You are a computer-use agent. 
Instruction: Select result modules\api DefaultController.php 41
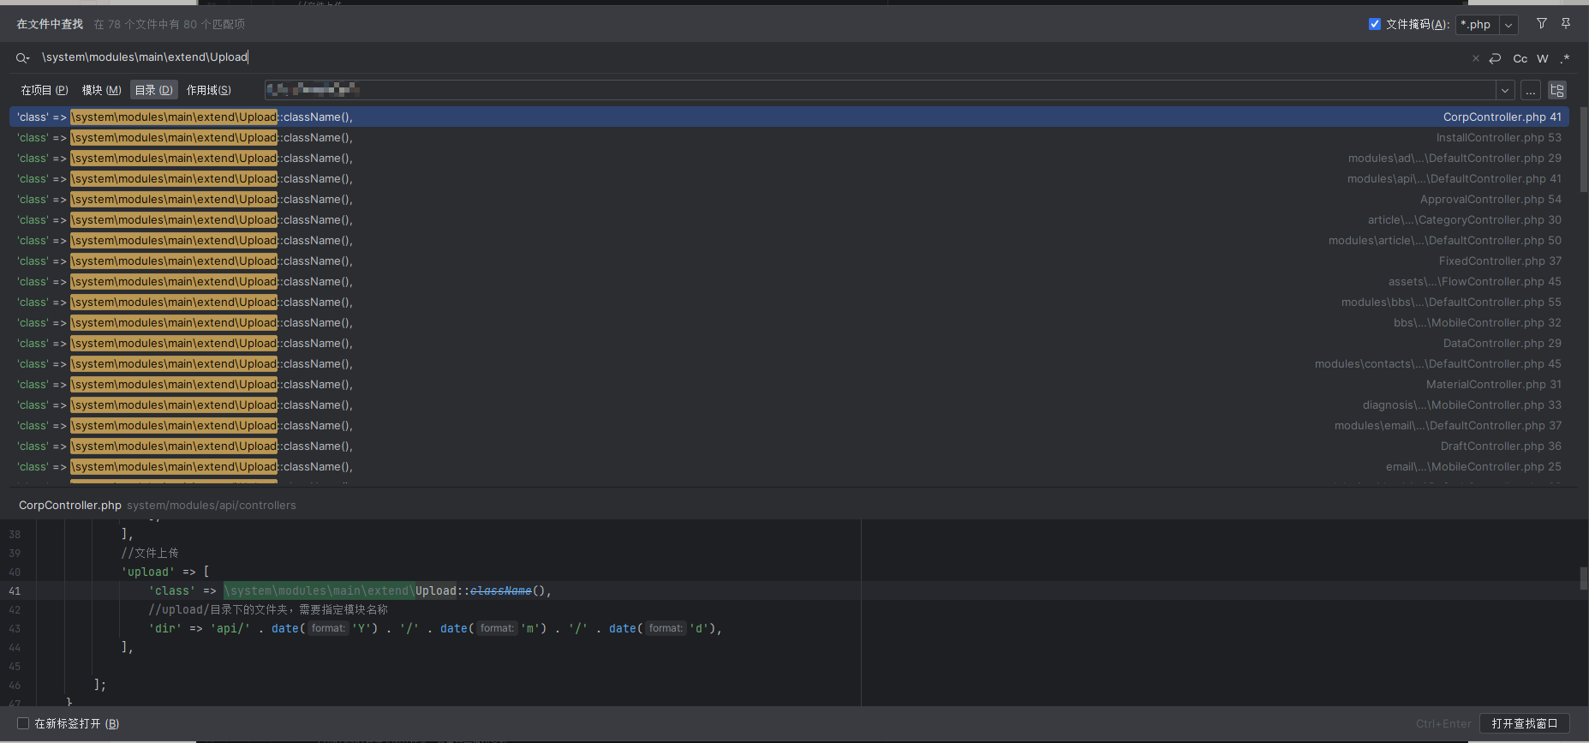pyautogui.click(x=789, y=178)
